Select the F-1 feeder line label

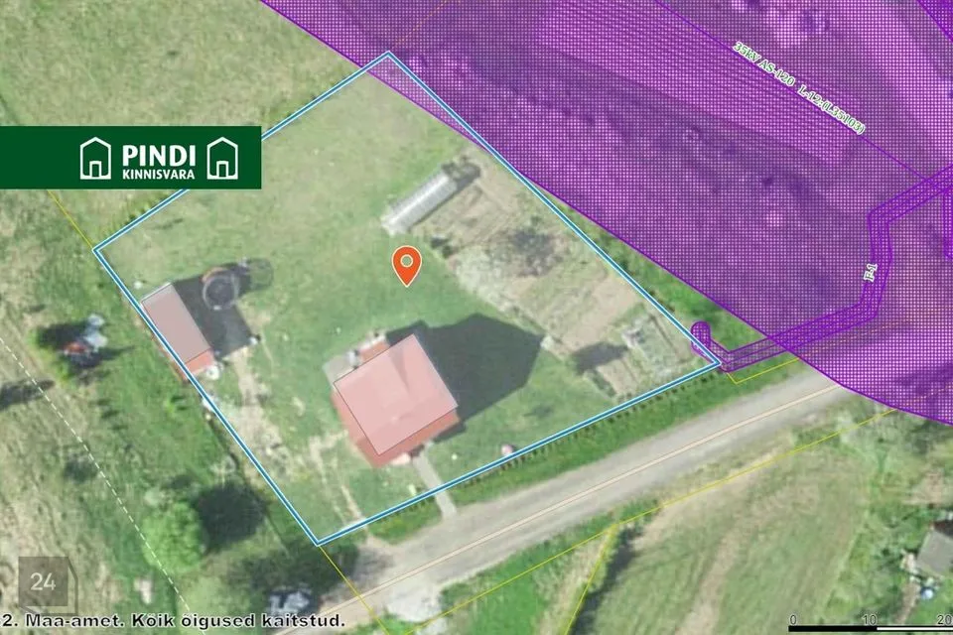point(870,272)
